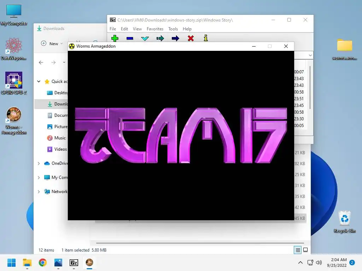Expand the OneDrive tree node

[x=39, y=163]
